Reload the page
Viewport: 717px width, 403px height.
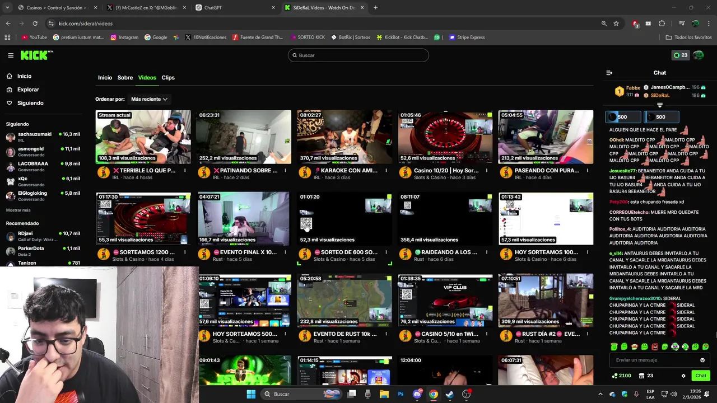(x=35, y=24)
